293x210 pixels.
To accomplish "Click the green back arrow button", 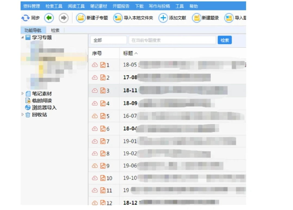I will click(x=49, y=17).
